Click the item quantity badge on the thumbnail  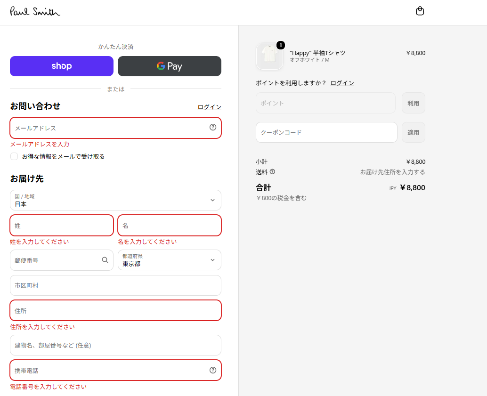point(280,45)
